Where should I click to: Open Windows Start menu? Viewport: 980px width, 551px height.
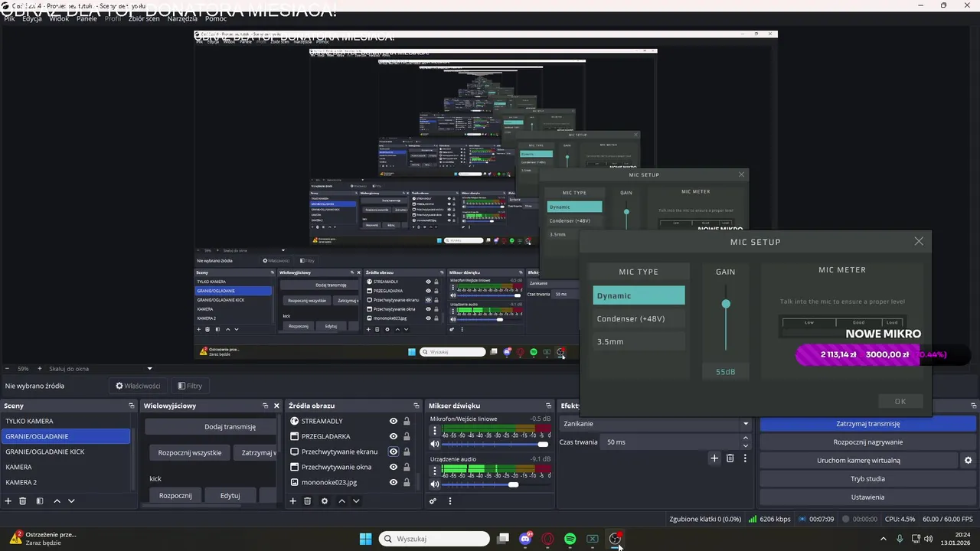click(x=365, y=539)
